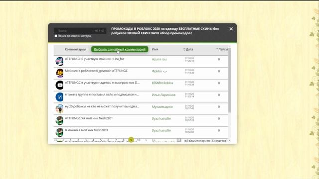Open comments count dropdown arrow at bottom right

click(229, 140)
